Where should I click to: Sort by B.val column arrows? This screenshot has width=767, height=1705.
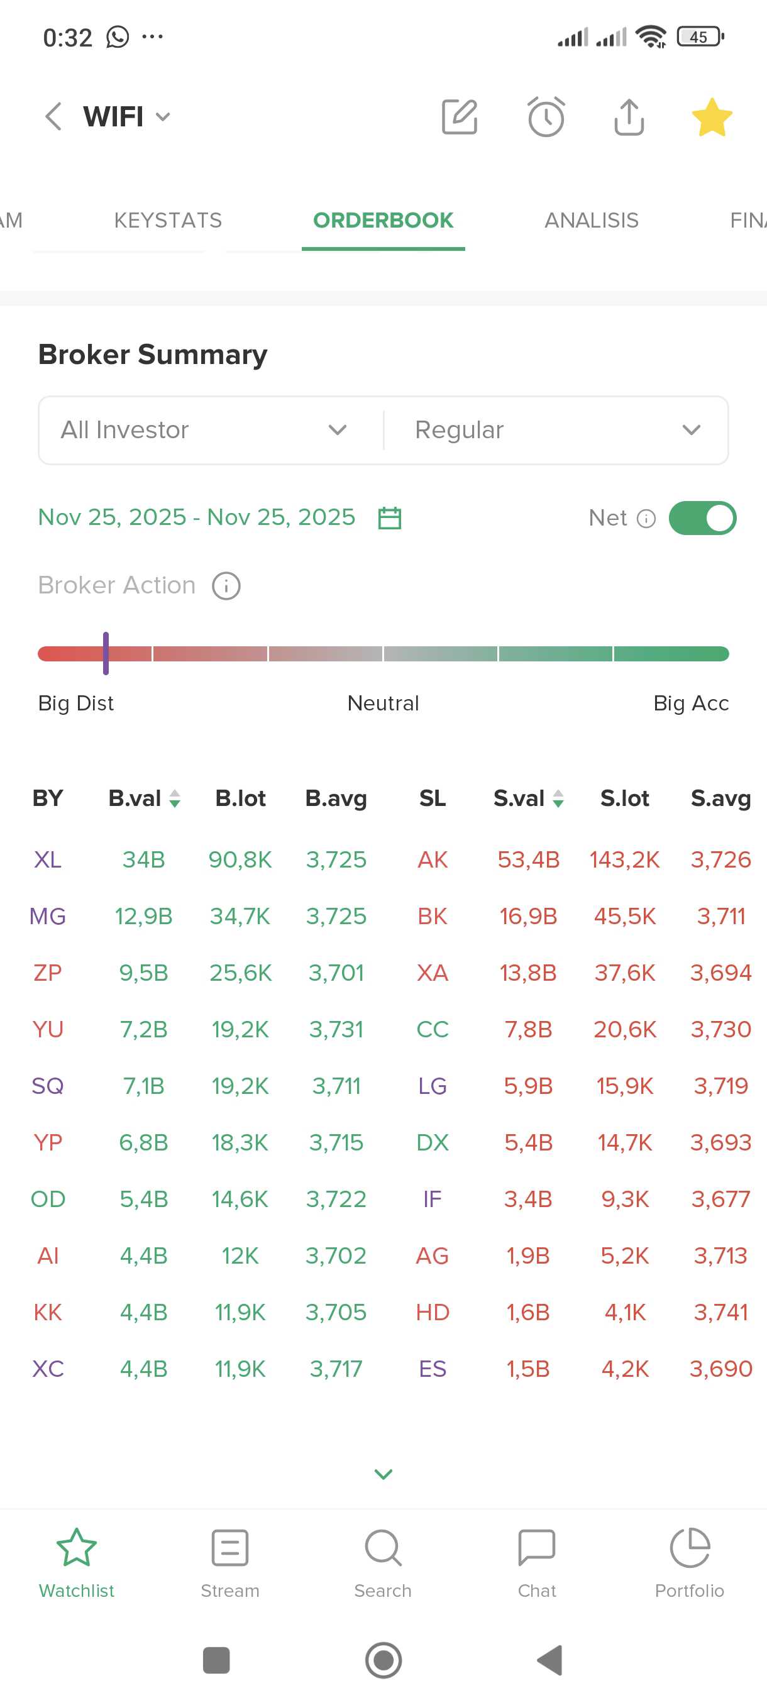click(175, 798)
